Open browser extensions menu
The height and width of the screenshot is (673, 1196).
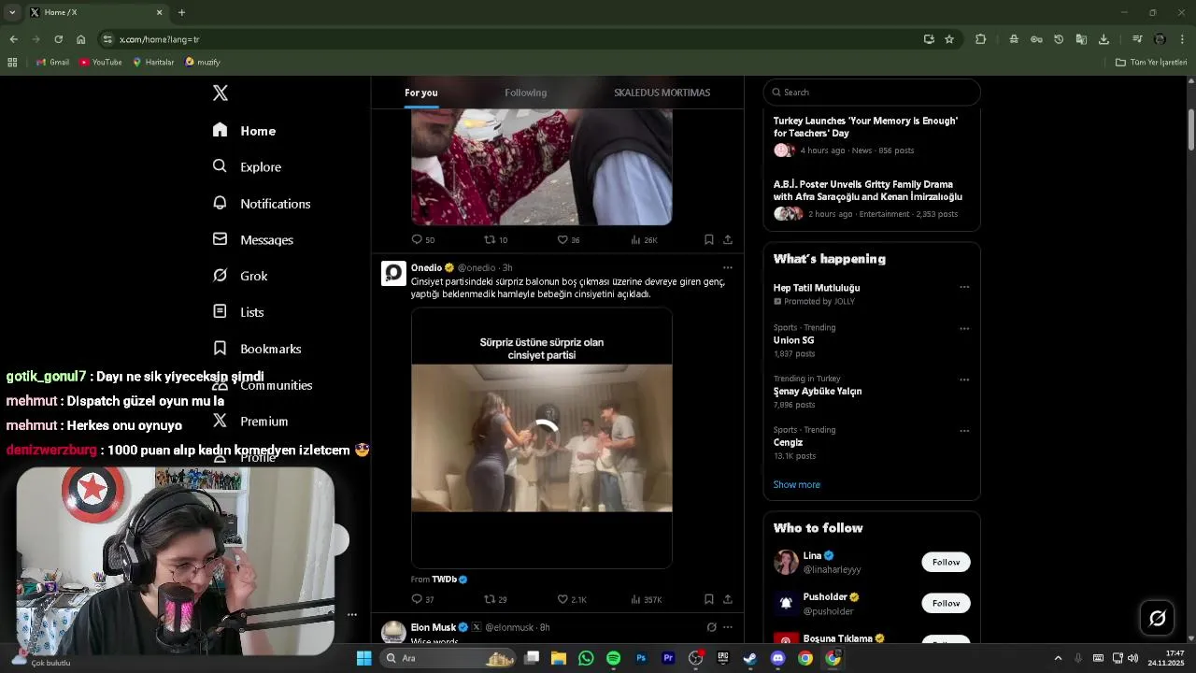[980, 39]
